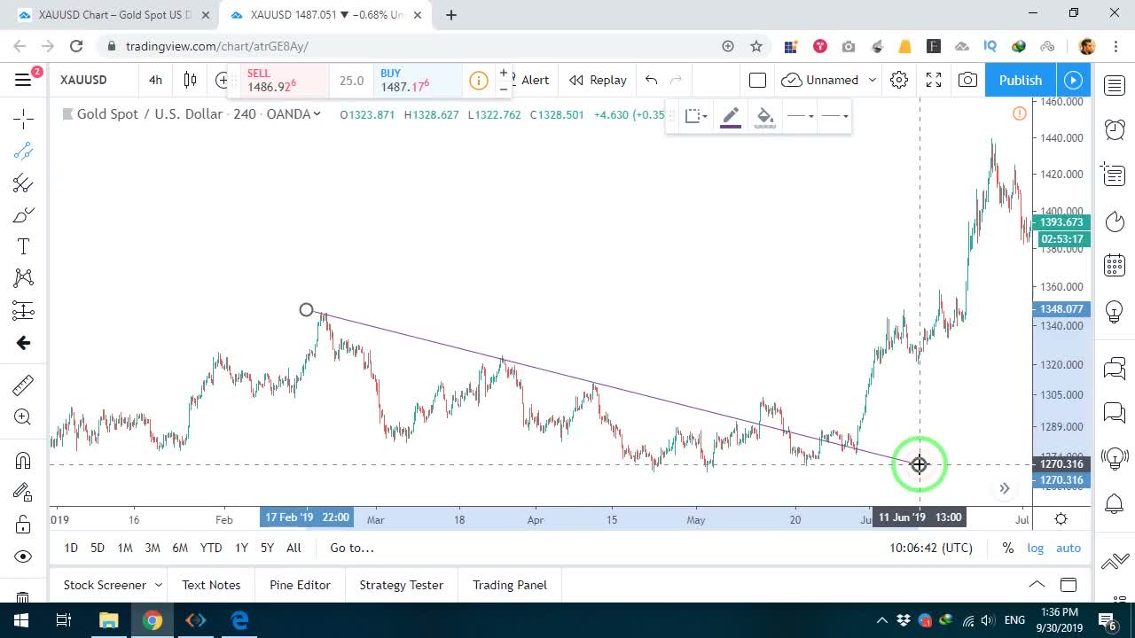Open the prediction and measurement tools
The image size is (1135, 638).
(x=24, y=310)
